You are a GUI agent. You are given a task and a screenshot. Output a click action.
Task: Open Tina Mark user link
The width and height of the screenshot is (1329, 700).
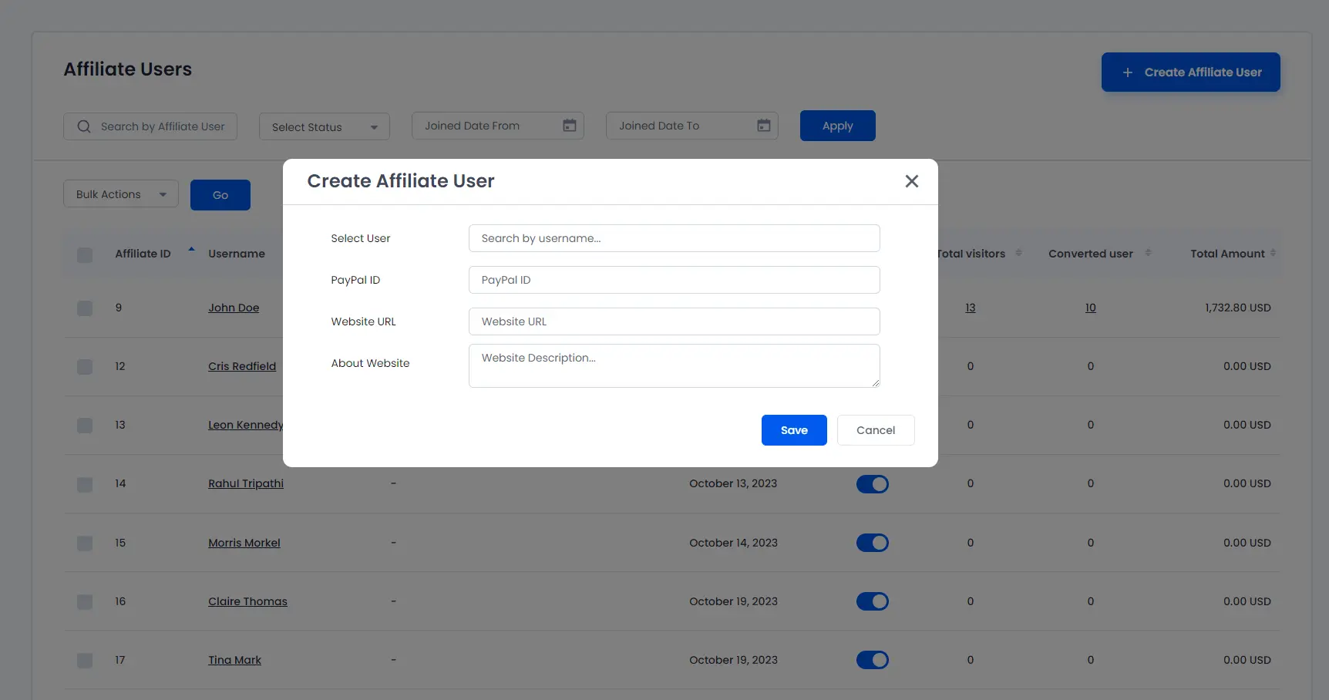234,660
